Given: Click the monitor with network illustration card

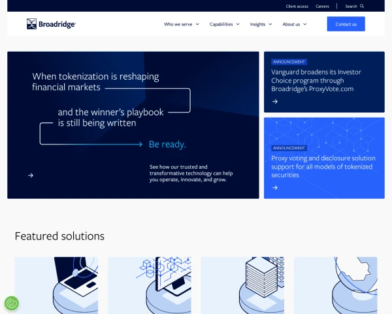Looking at the screenshot, I should point(150,285).
